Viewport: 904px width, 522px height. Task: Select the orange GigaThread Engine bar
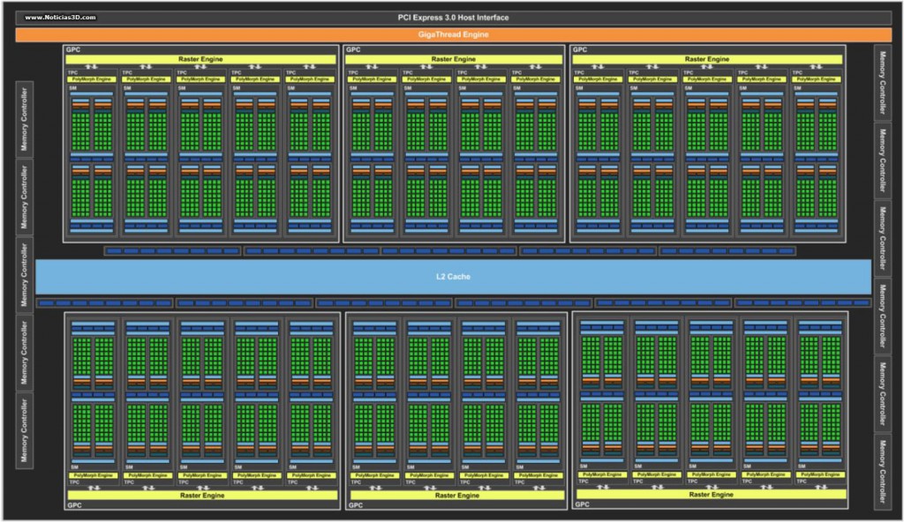pyautogui.click(x=453, y=34)
